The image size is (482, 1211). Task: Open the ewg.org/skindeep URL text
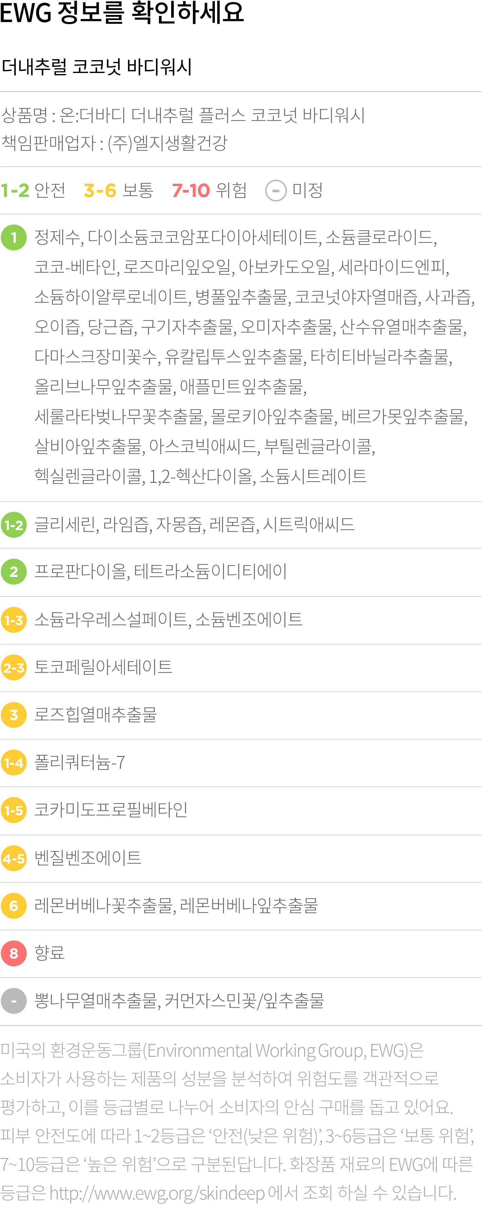[x=157, y=1193]
